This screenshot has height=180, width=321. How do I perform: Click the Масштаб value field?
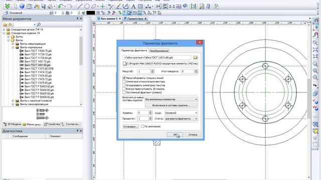click(x=144, y=71)
